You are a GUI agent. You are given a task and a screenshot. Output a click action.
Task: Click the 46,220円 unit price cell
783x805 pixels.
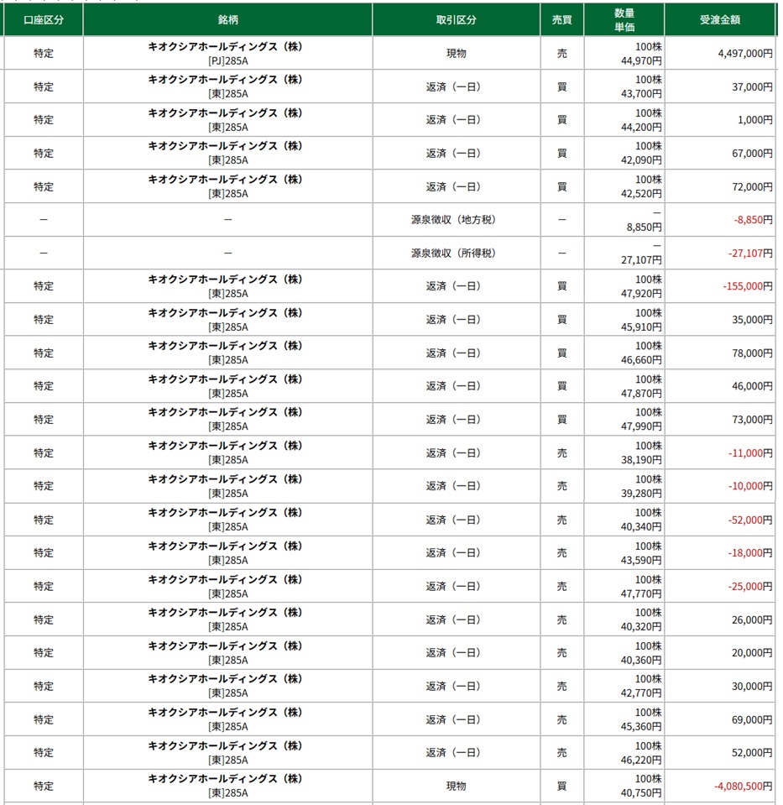(x=641, y=761)
